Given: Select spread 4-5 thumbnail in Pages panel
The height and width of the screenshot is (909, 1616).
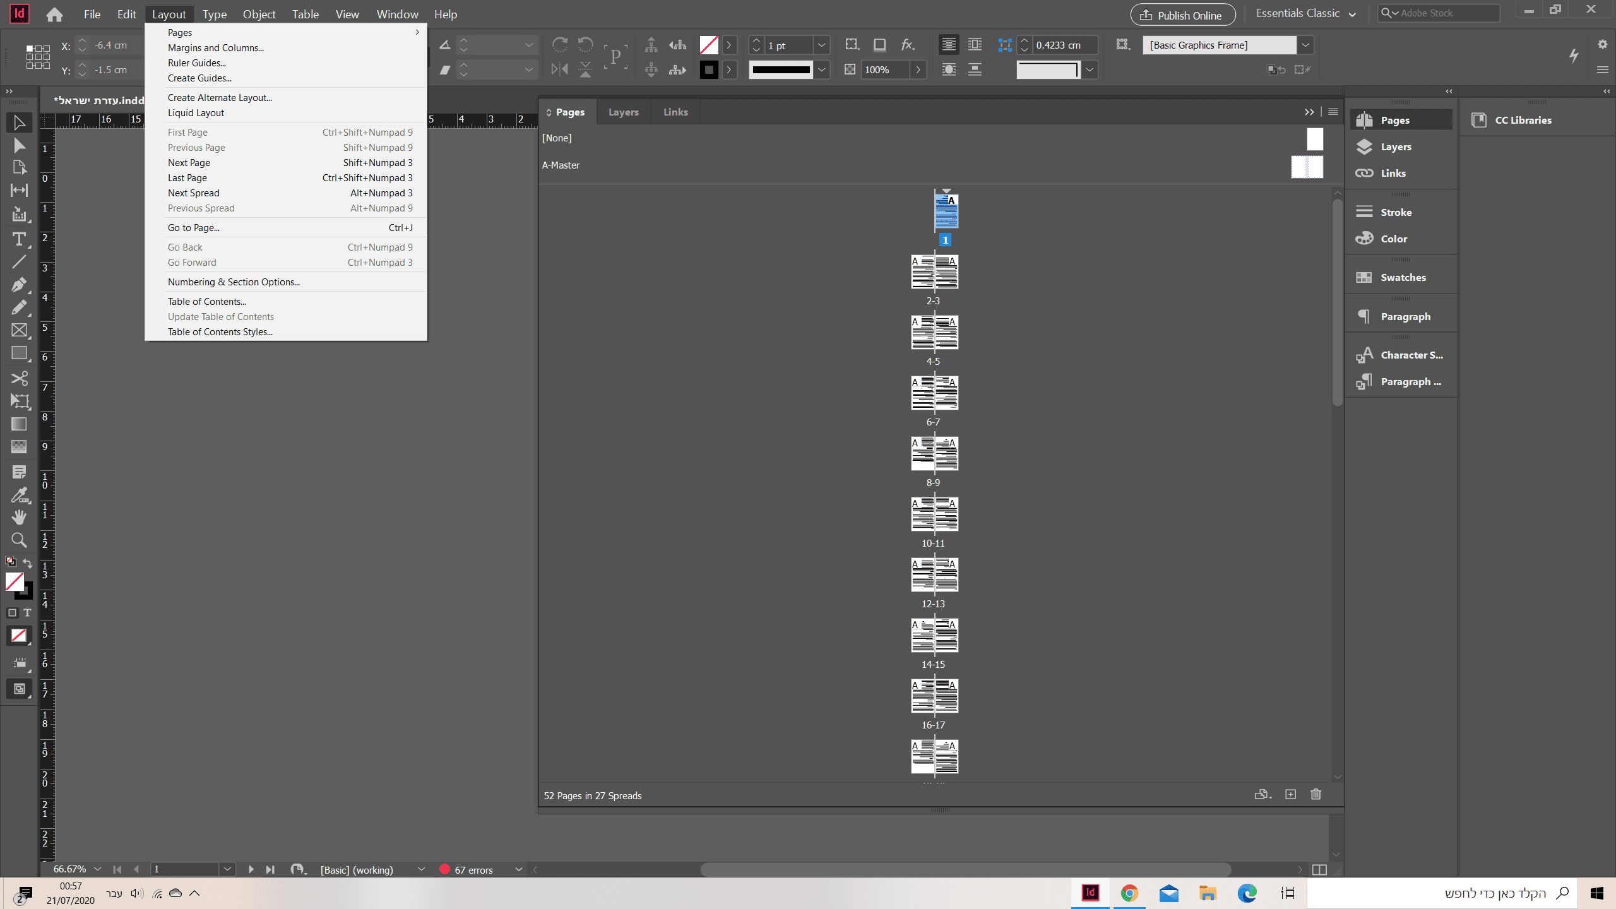Looking at the screenshot, I should tap(934, 333).
